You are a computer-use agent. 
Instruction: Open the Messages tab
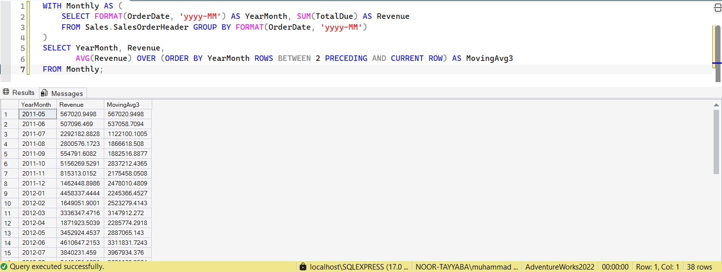tap(63, 93)
